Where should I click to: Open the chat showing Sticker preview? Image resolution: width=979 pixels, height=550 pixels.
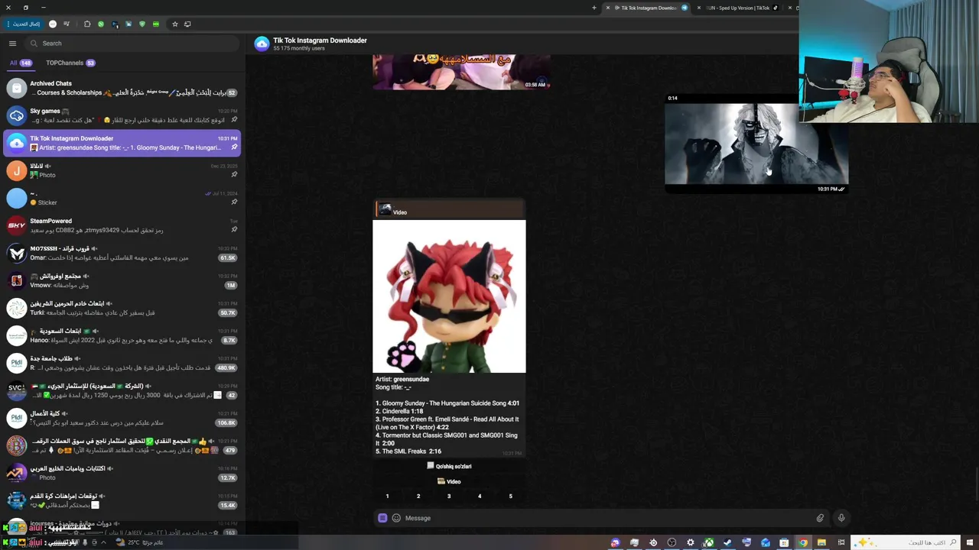point(122,198)
